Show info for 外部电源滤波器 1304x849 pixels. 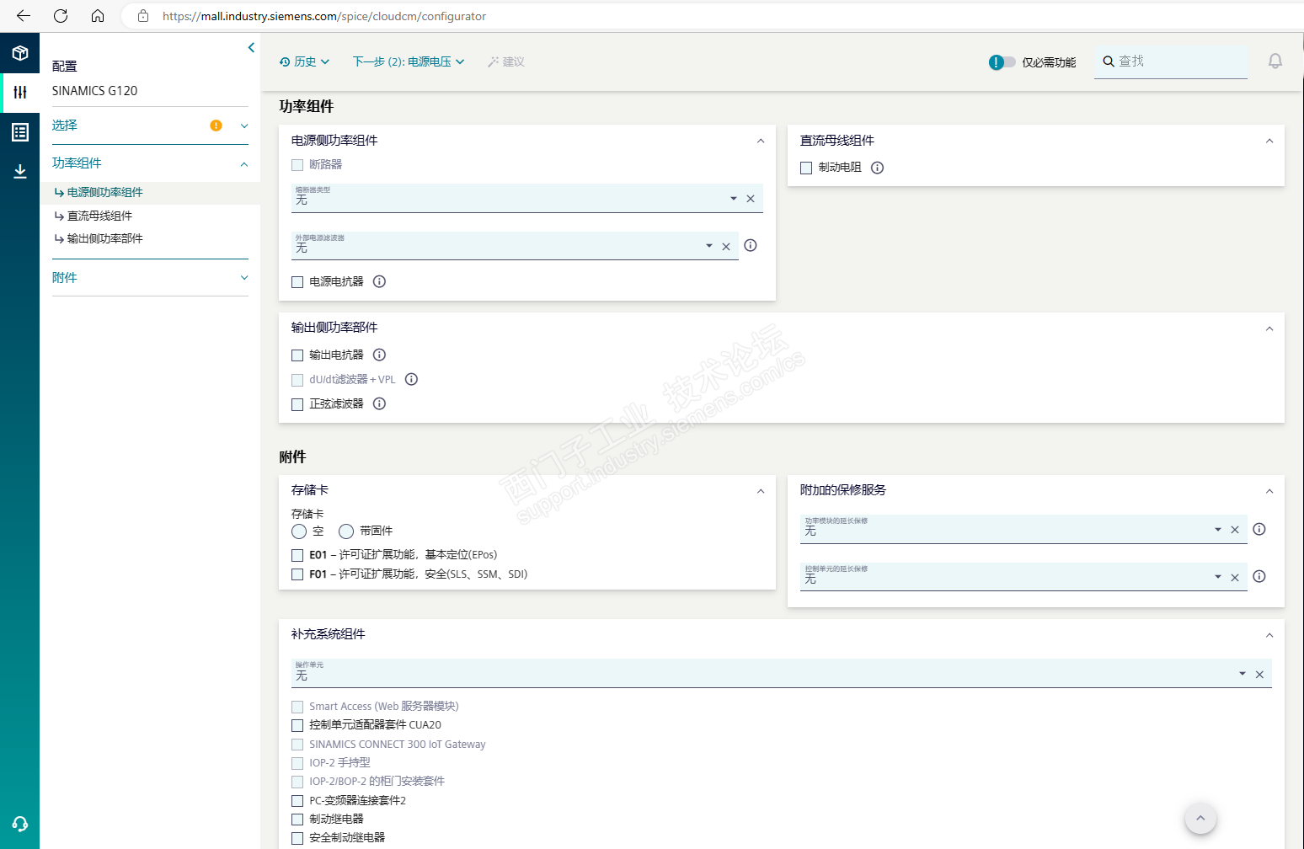pos(751,245)
